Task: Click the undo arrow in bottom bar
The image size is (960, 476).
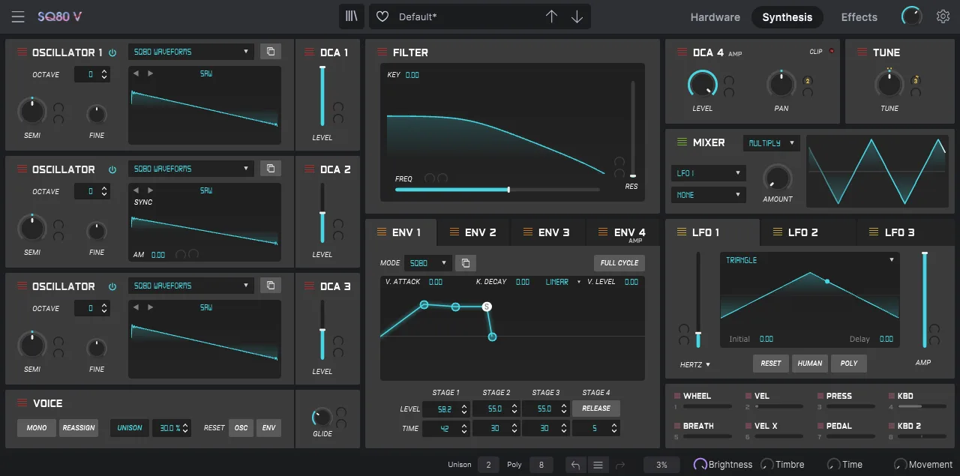Action: 575,465
